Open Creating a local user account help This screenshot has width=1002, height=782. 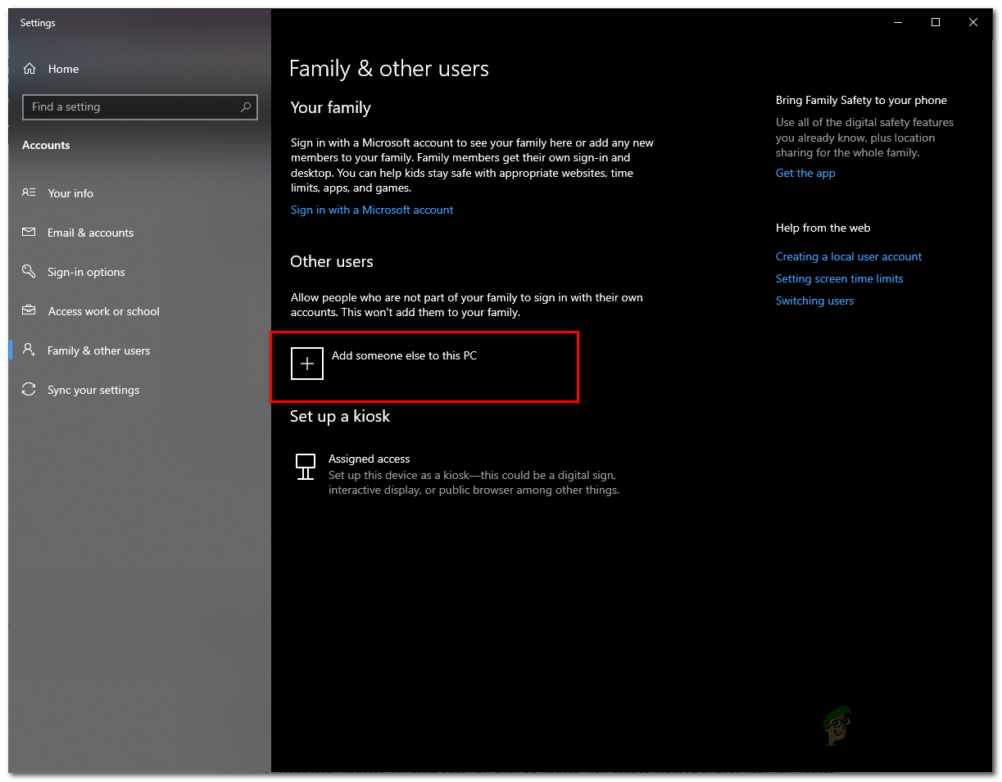tap(848, 256)
